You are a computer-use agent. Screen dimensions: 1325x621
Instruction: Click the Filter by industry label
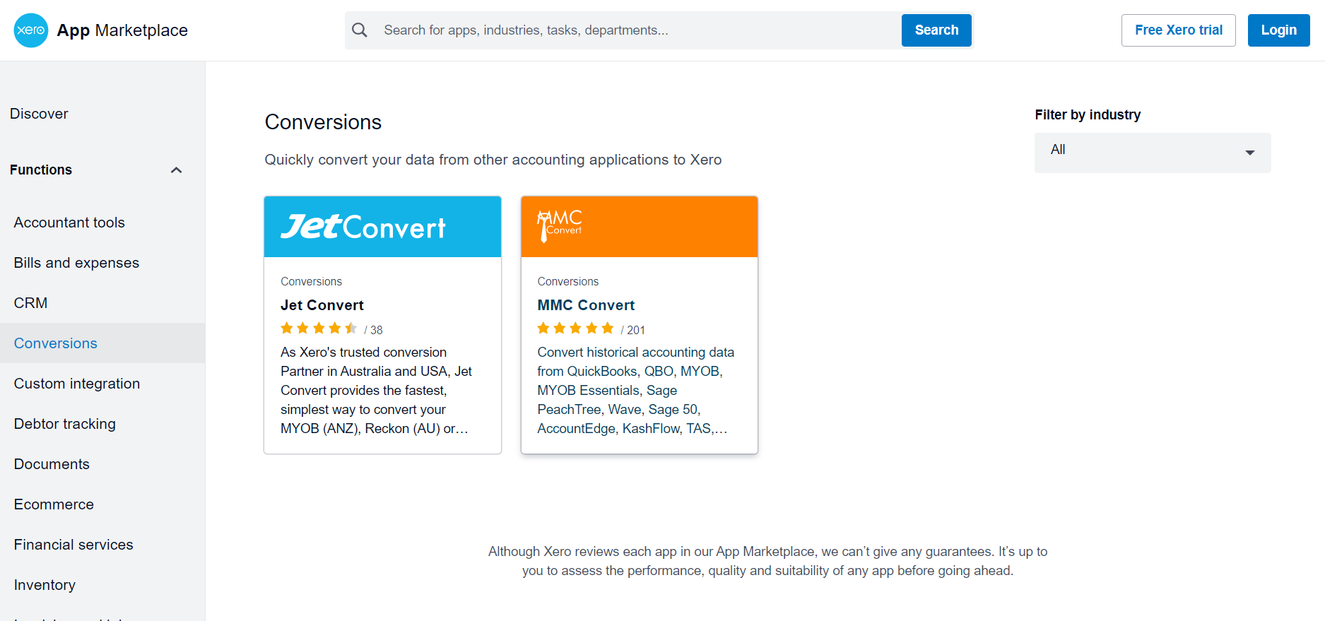[1088, 115]
